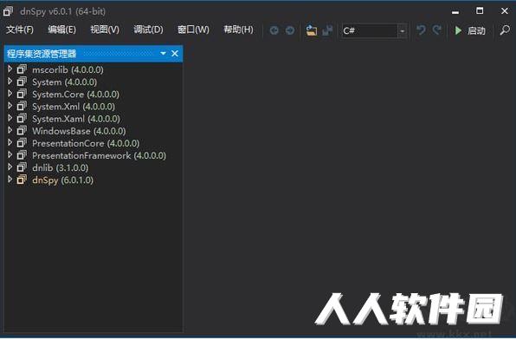Click the 启动 start debugging button
516x340 pixels.
click(x=470, y=30)
